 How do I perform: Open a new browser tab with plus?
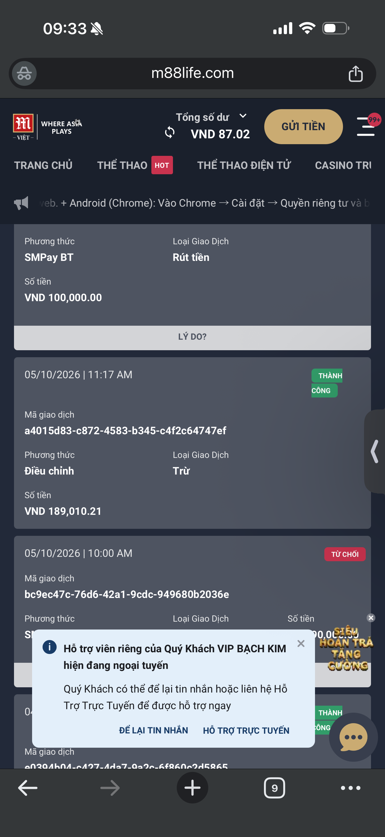coord(192,788)
